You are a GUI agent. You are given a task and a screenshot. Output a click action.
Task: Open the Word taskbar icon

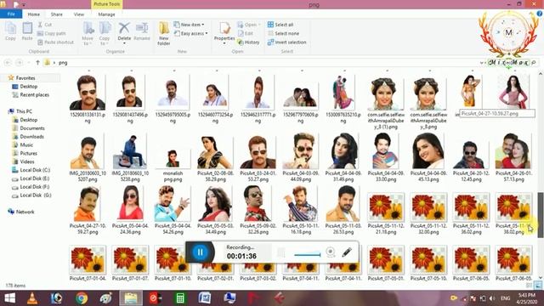coord(205,298)
